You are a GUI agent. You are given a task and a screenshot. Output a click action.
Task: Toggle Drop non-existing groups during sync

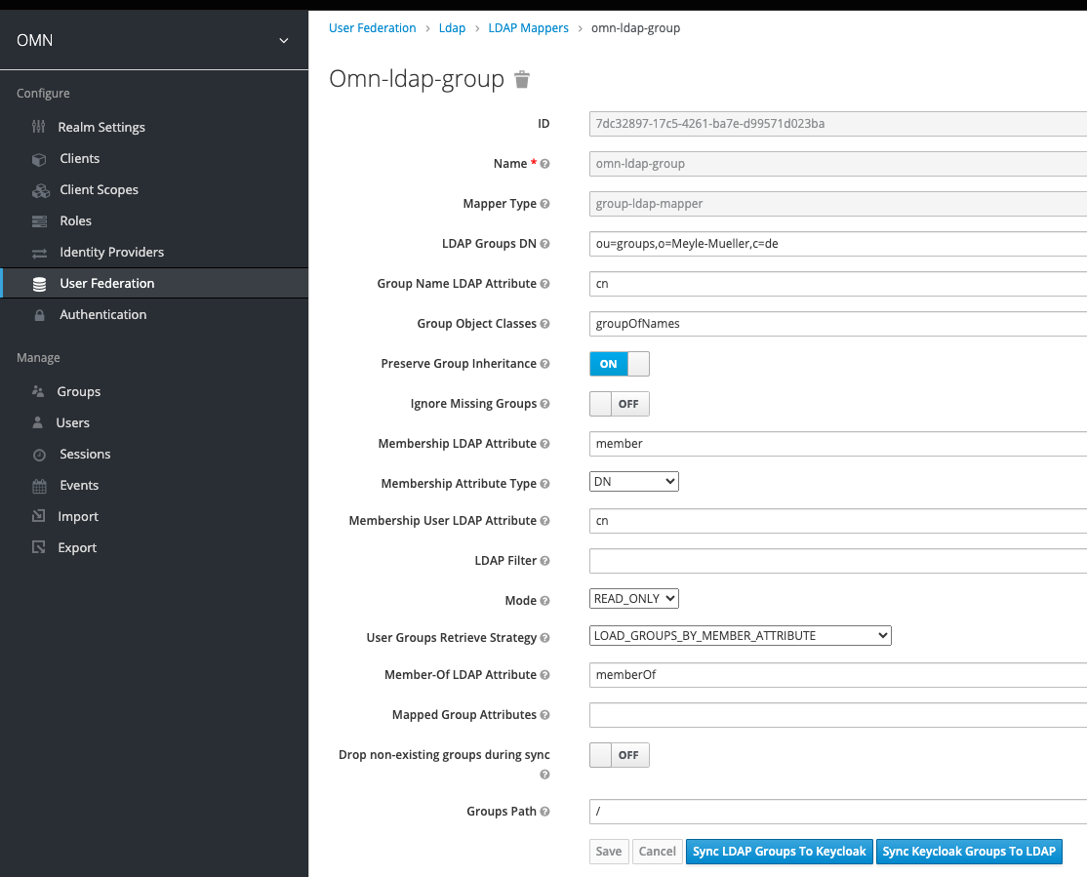pyautogui.click(x=619, y=755)
